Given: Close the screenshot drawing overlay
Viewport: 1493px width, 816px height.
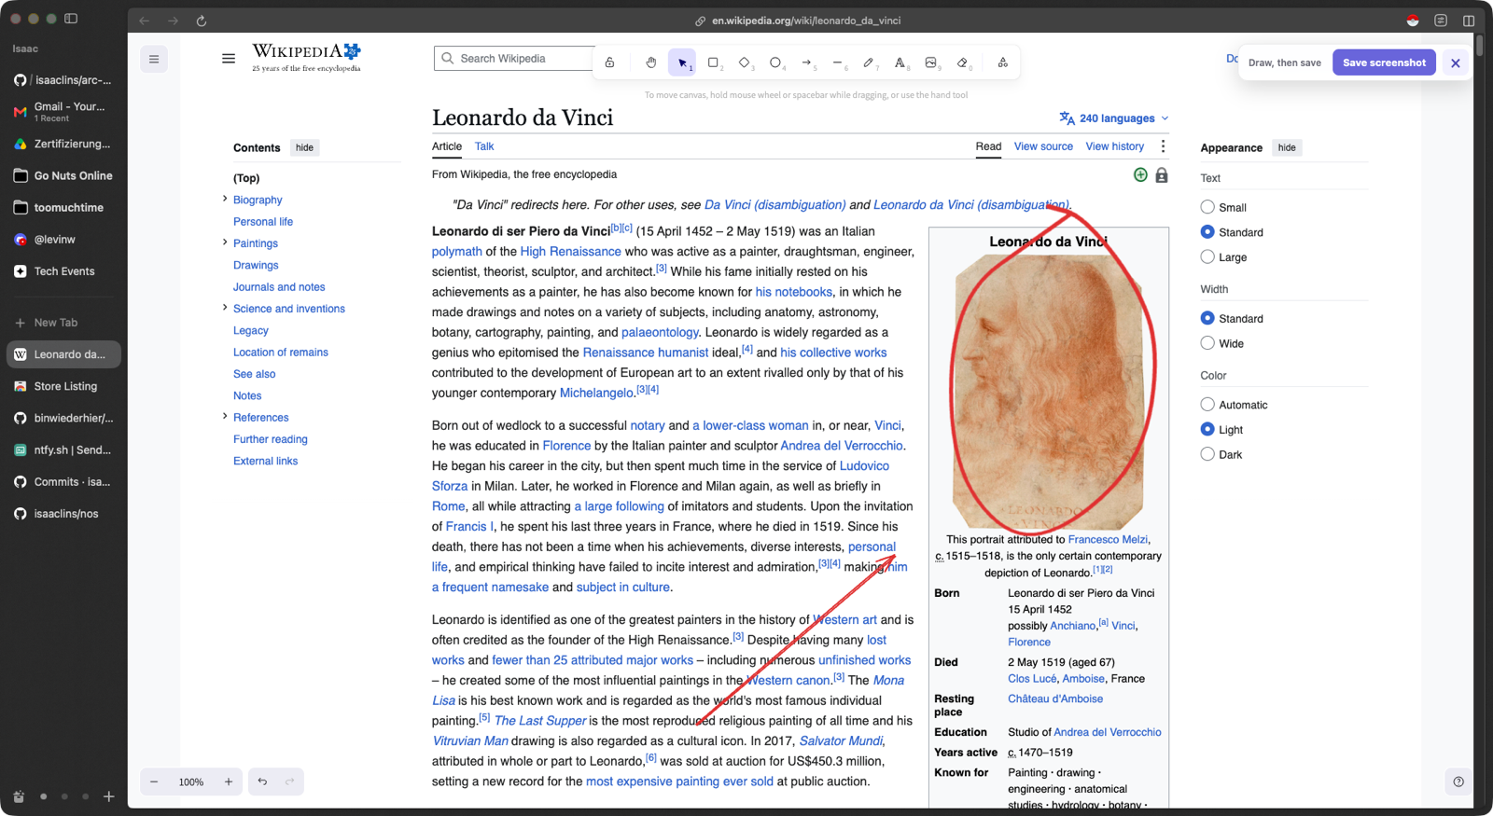Looking at the screenshot, I should tap(1455, 62).
